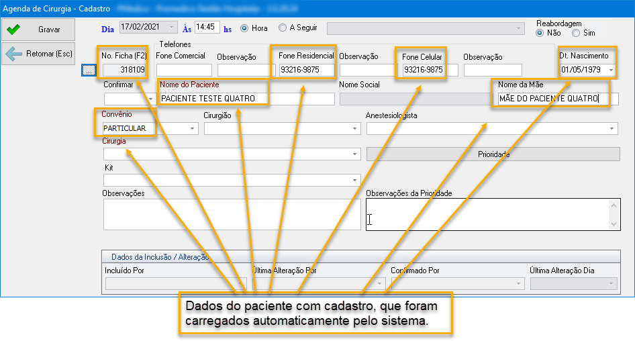Click into the Observações text area

(x=231, y=214)
